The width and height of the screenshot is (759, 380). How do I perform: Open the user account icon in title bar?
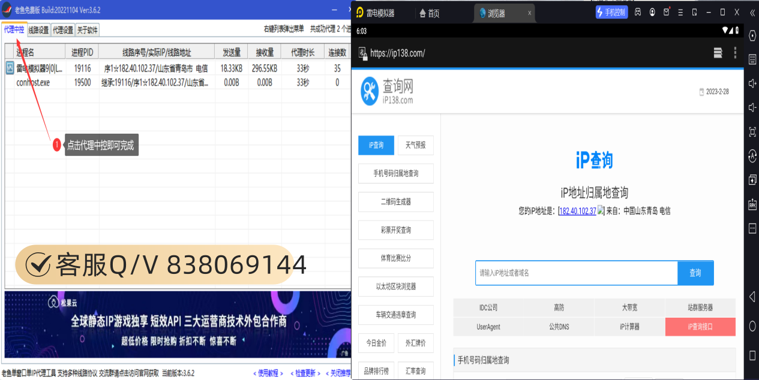(x=652, y=13)
